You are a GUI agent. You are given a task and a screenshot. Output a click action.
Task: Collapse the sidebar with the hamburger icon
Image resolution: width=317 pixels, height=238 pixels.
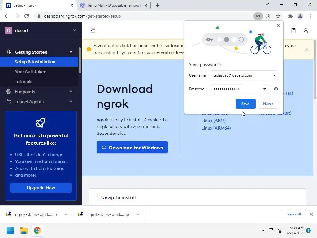[93, 30]
